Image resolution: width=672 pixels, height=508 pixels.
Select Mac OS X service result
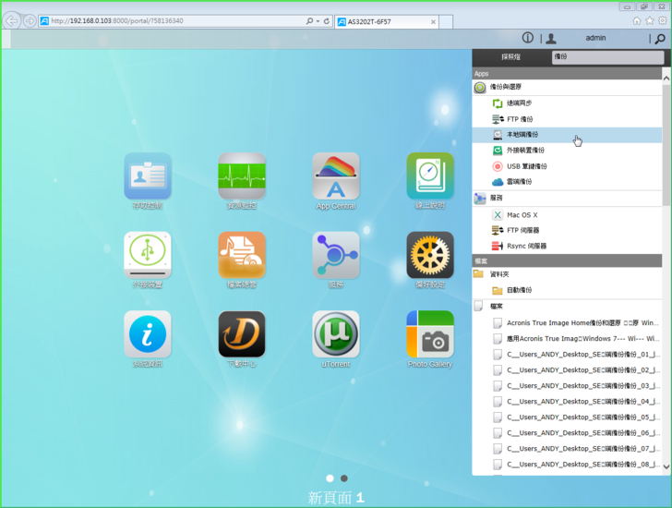522,214
